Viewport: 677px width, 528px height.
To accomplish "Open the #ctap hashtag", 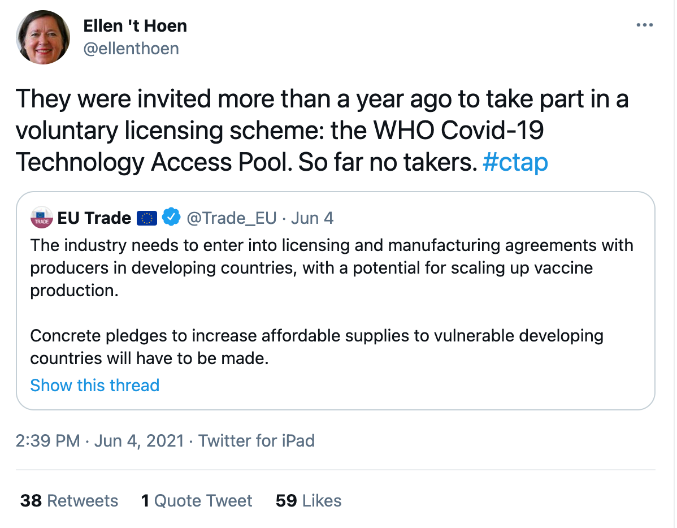I will pyautogui.click(x=515, y=162).
